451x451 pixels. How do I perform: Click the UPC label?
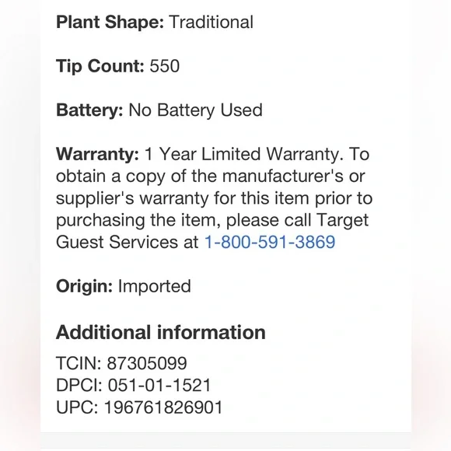click(x=77, y=407)
